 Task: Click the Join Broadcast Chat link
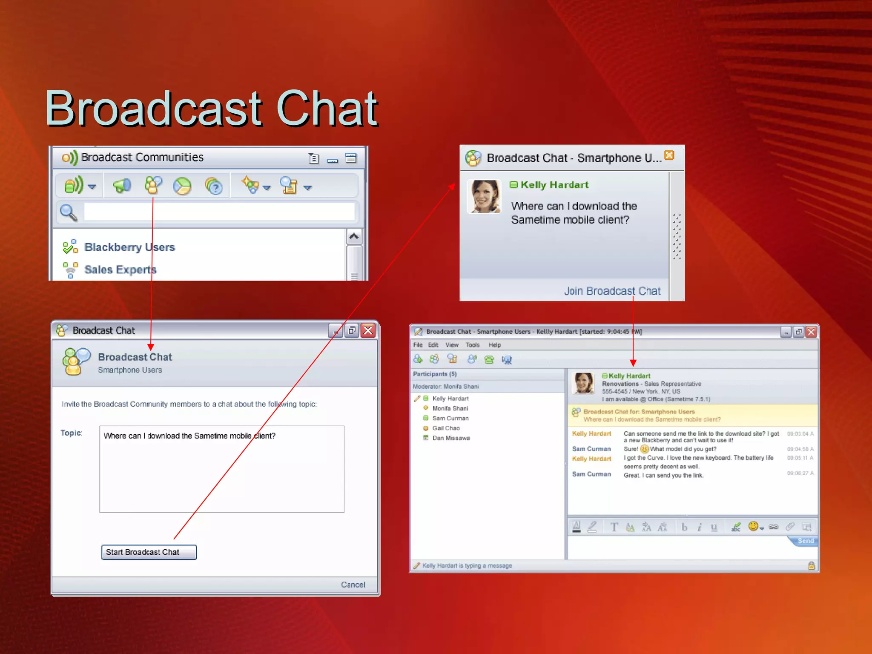click(x=612, y=291)
